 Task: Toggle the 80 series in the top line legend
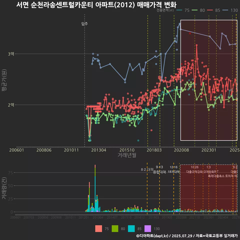(x=198, y=10)
